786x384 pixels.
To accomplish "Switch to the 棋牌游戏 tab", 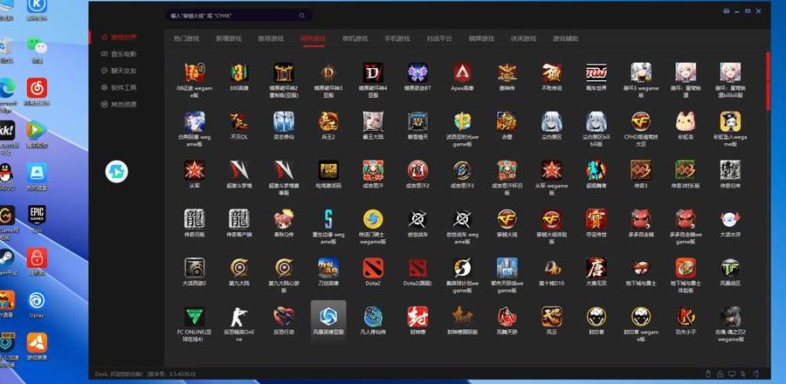I will 481,38.
